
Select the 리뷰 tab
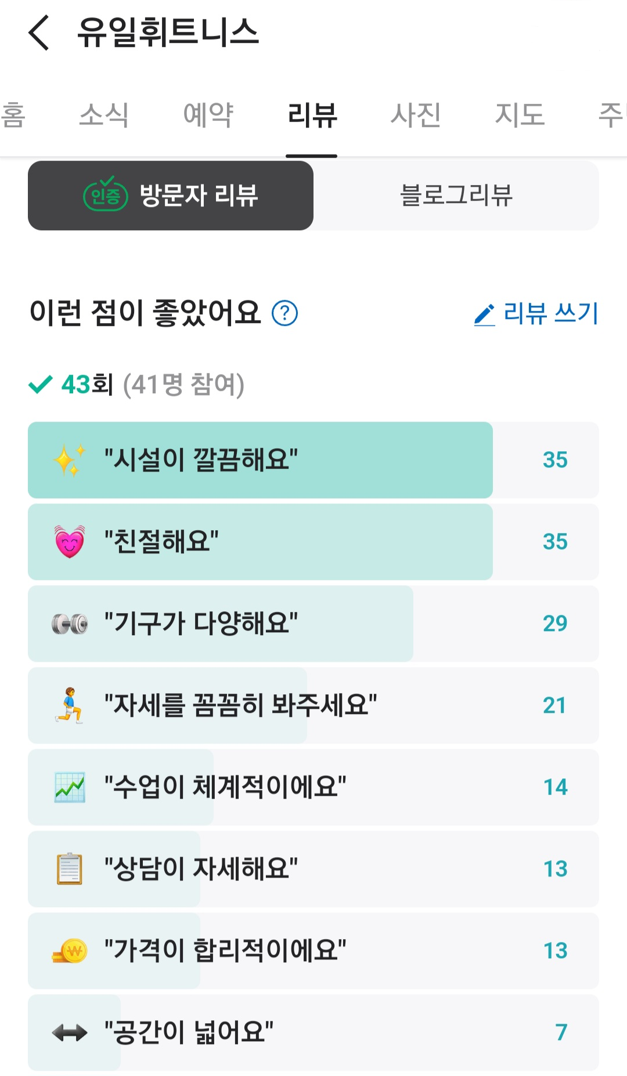click(312, 114)
